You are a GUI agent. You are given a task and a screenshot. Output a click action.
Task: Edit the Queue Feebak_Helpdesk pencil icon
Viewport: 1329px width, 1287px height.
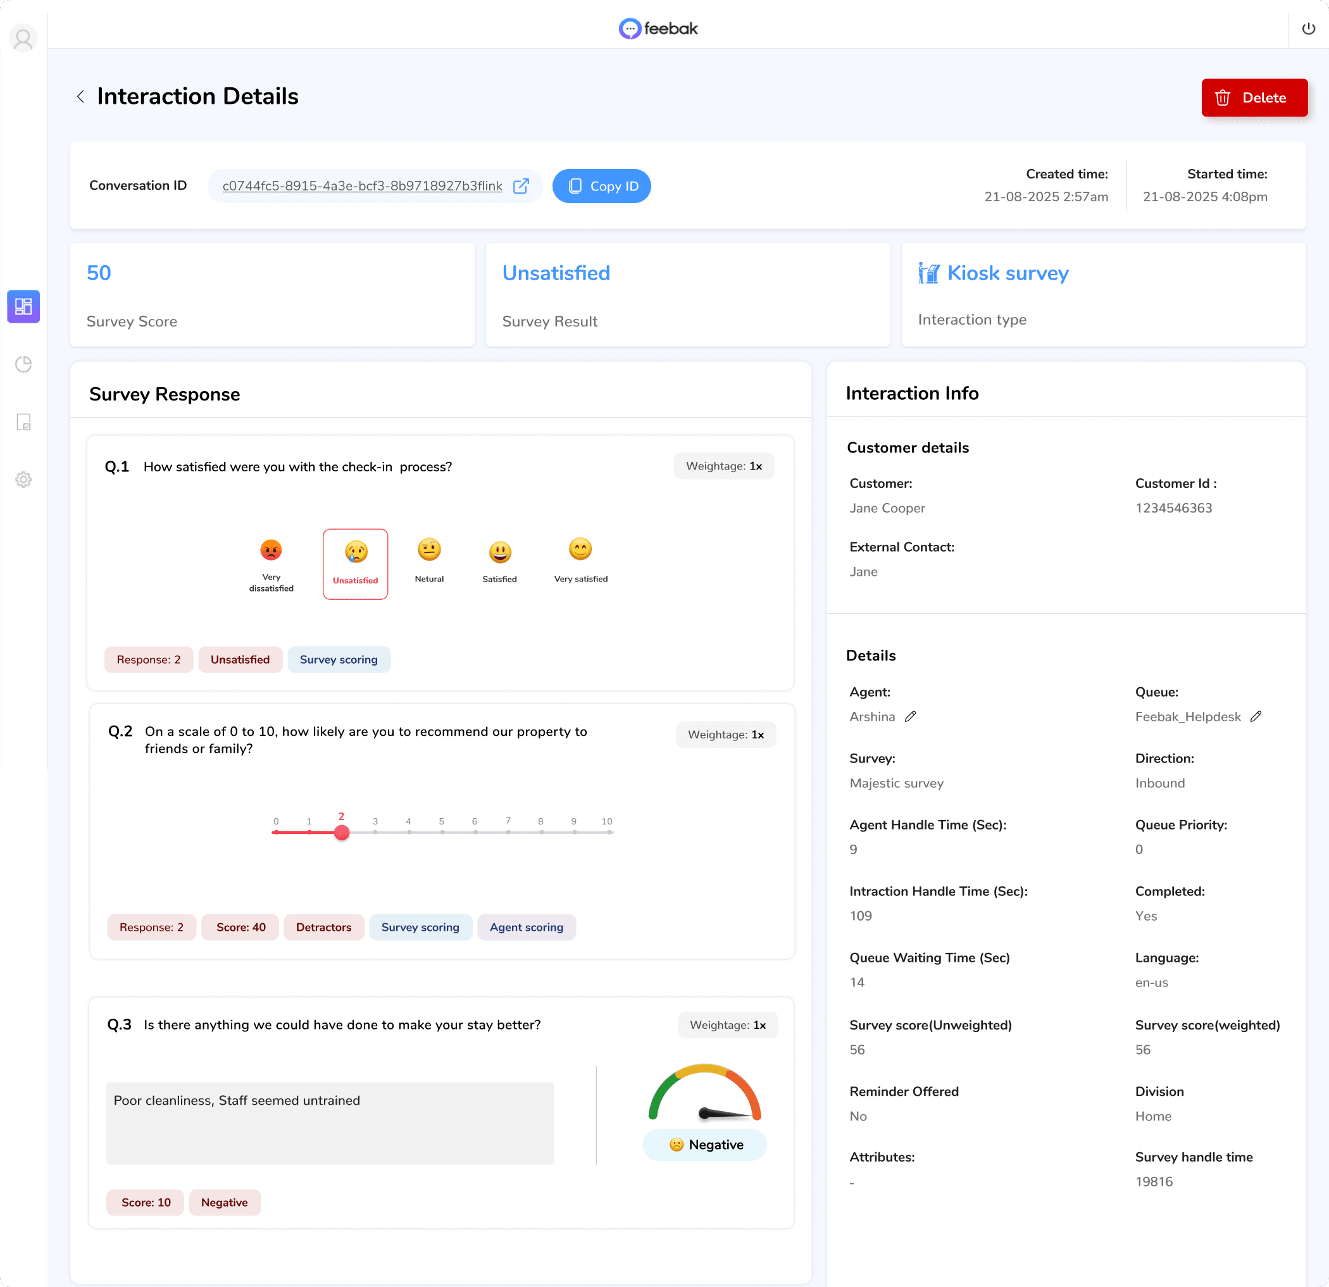1255,716
